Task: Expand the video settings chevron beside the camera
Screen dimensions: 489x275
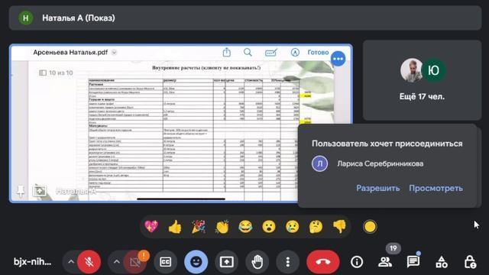Action: (x=117, y=262)
